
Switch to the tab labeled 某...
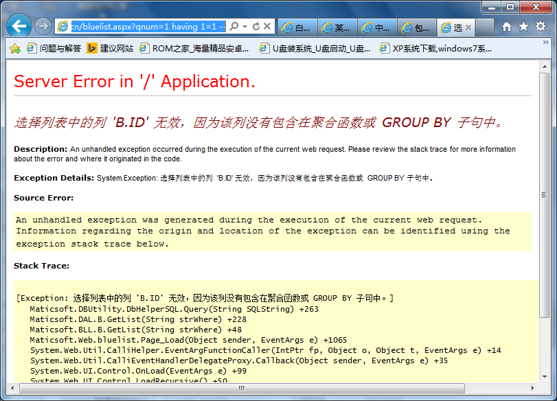click(337, 27)
